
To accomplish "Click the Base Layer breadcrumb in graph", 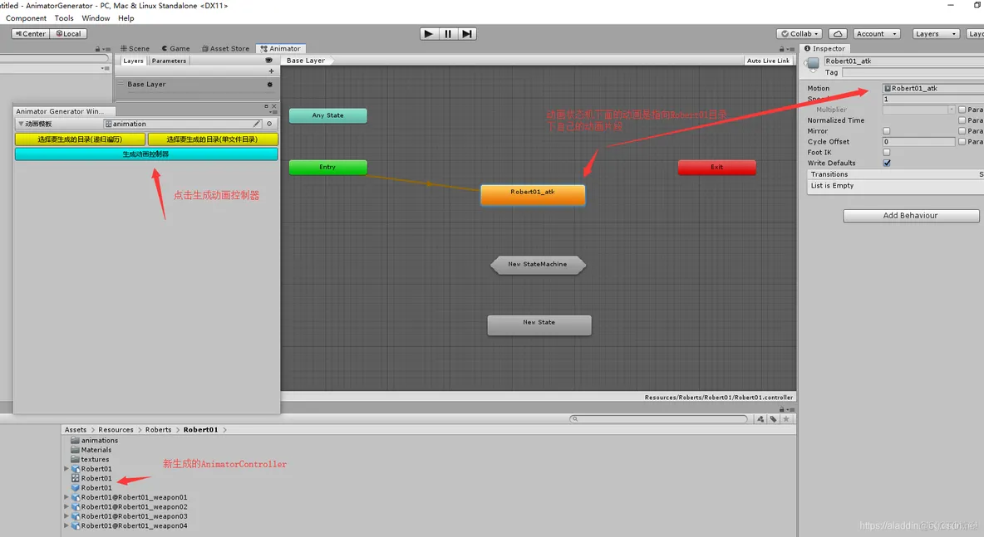I will (x=306, y=61).
